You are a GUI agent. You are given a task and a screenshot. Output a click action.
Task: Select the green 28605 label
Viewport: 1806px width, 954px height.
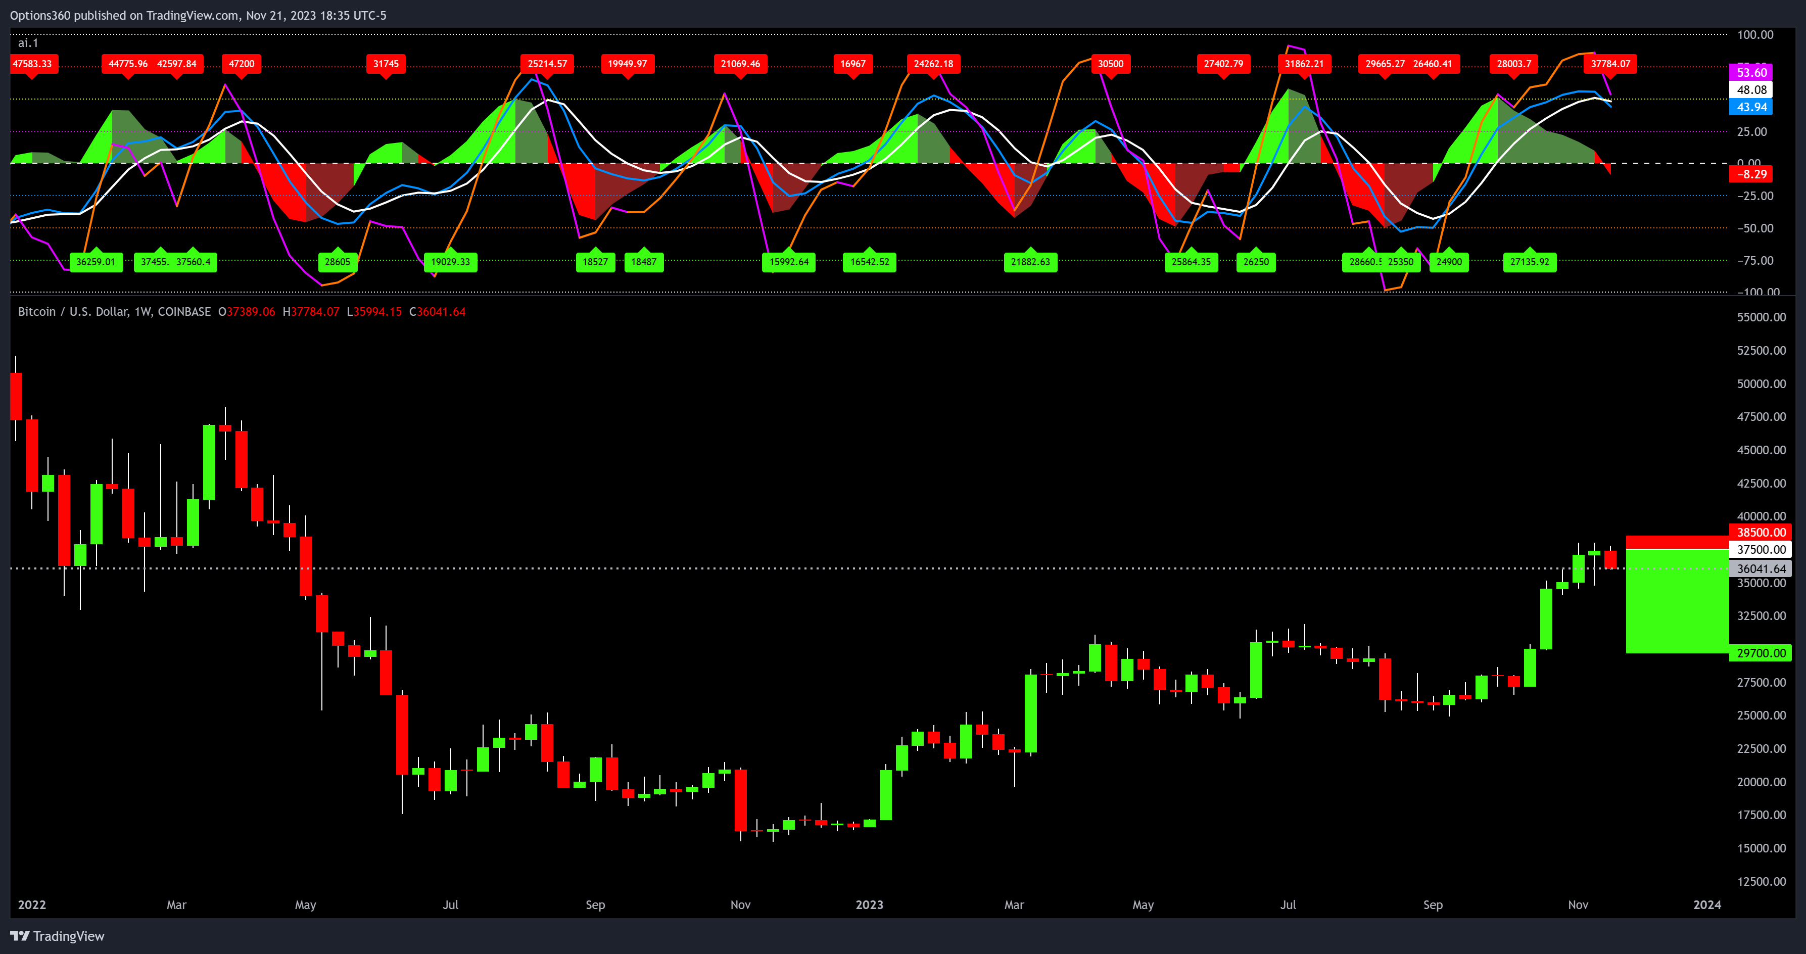[x=337, y=262]
